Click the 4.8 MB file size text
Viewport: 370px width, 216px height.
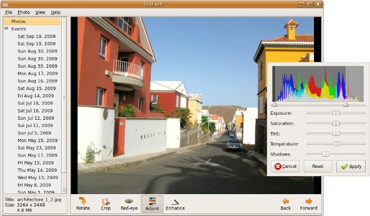point(24,210)
